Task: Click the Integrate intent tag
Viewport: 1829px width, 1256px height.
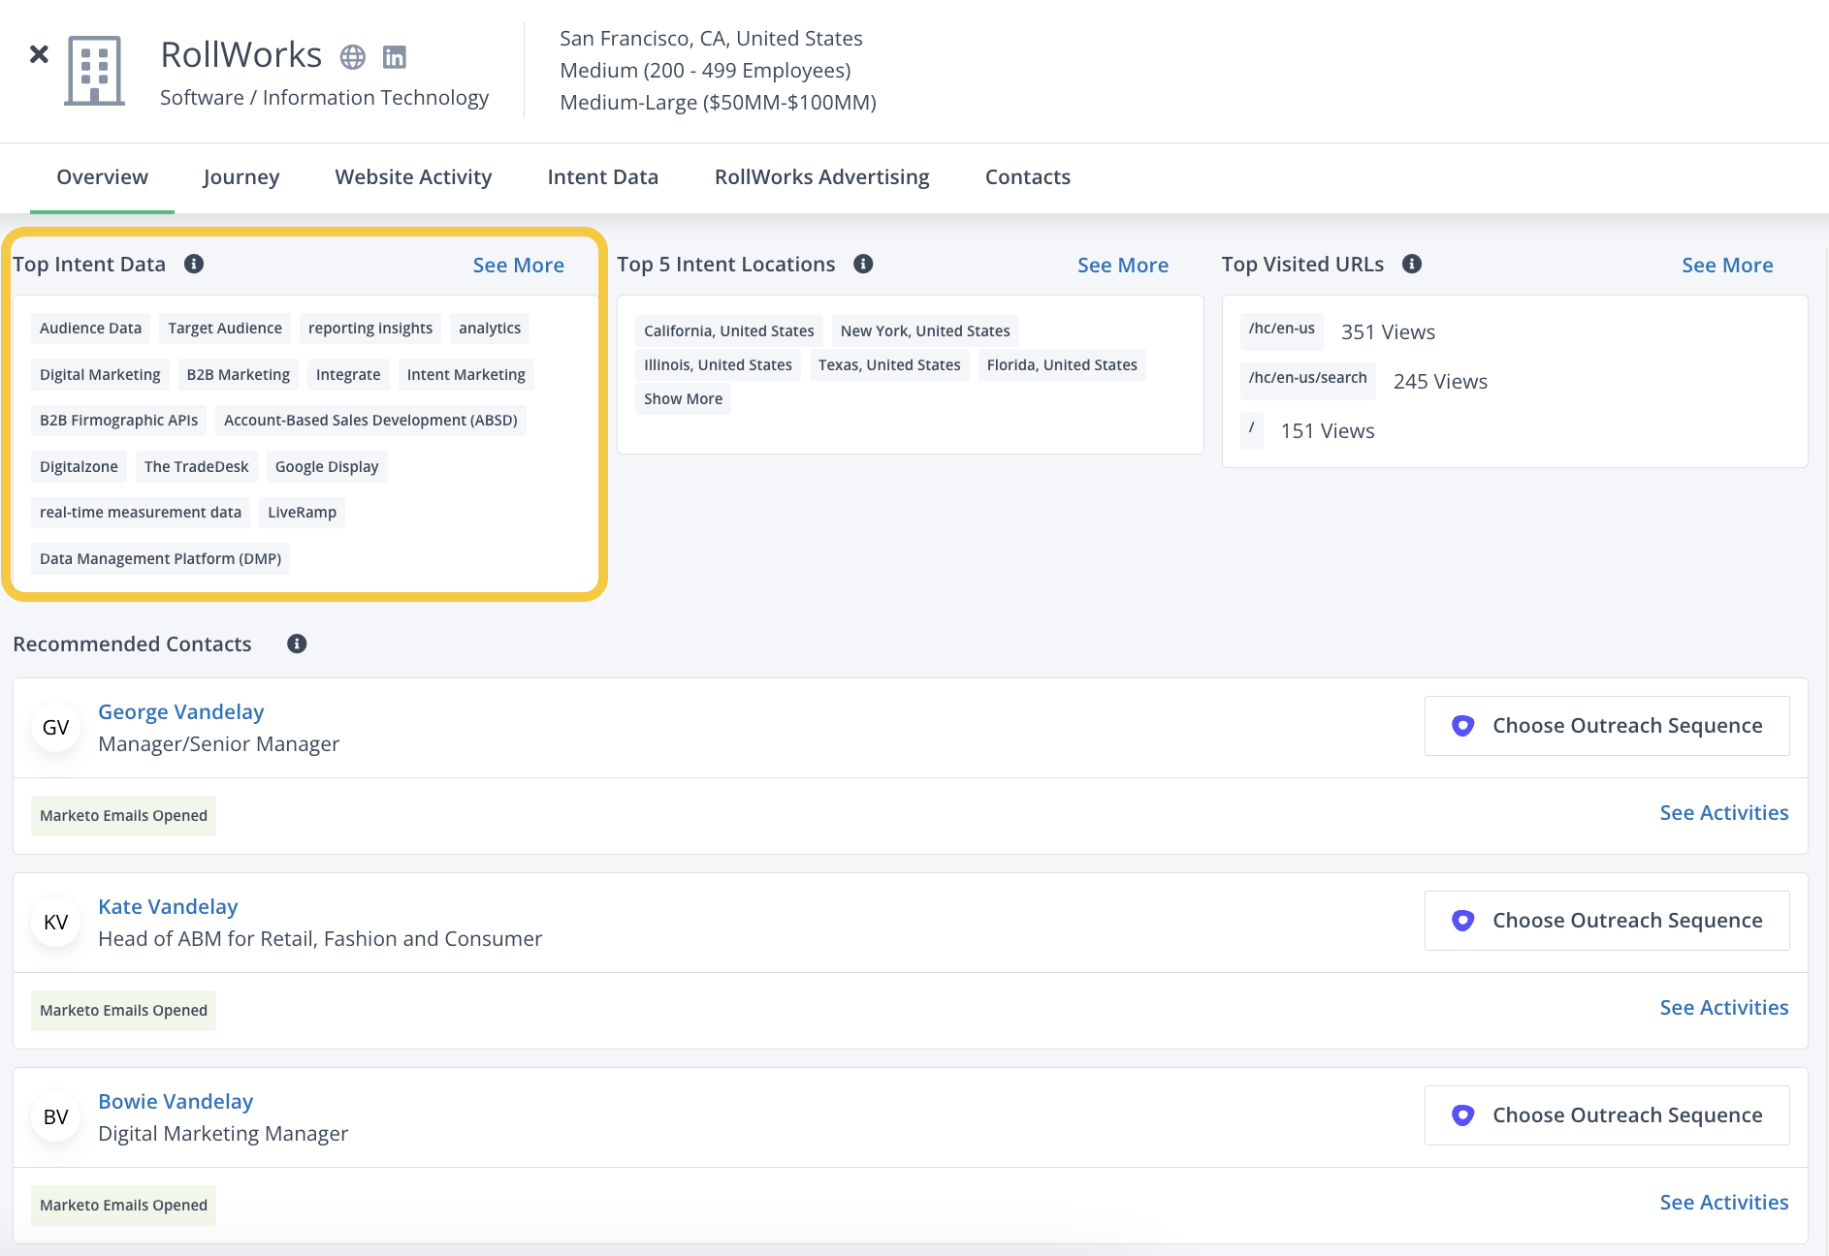Action: click(348, 375)
